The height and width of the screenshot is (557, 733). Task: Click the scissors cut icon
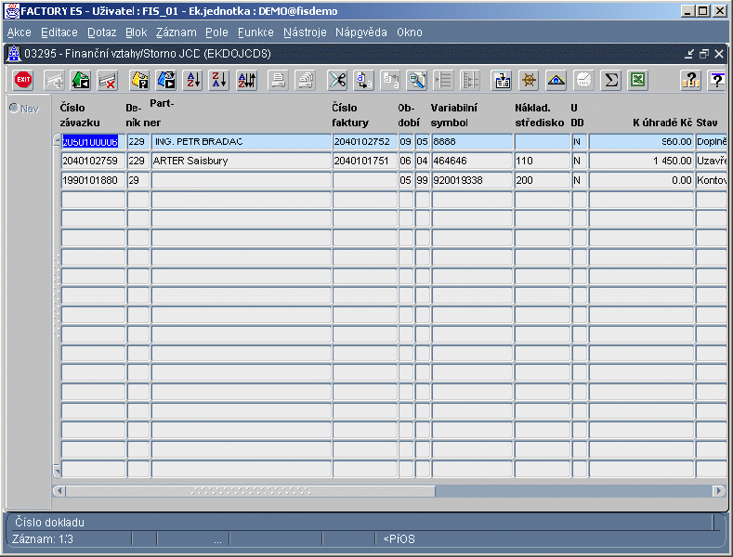pos(337,80)
